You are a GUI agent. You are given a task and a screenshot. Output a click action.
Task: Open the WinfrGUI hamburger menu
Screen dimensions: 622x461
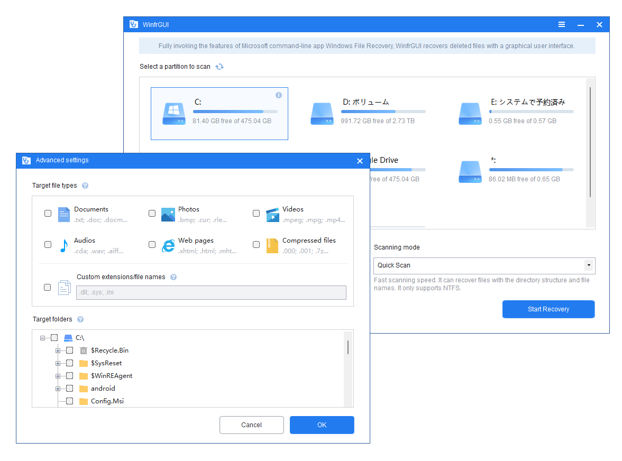tap(561, 24)
